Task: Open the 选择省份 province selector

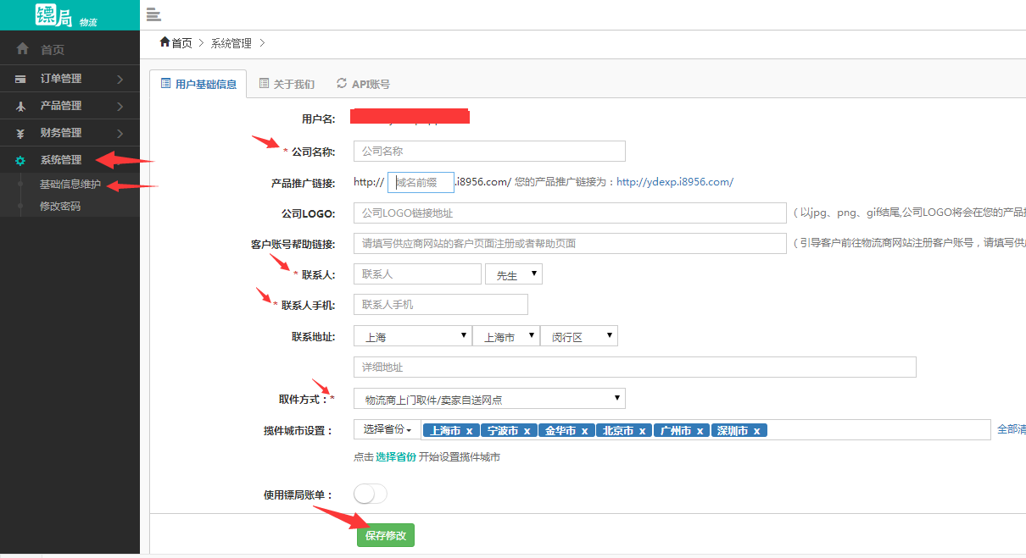Action: pyautogui.click(x=387, y=430)
